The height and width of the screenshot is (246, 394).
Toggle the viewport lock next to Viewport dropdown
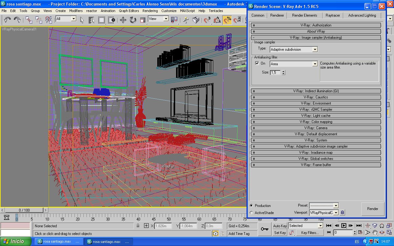click(x=342, y=212)
